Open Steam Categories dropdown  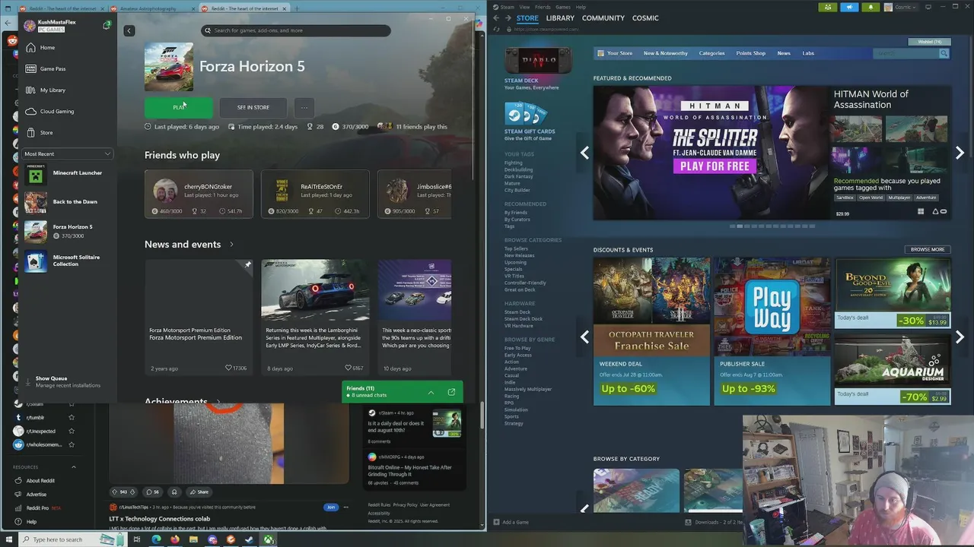tap(711, 53)
